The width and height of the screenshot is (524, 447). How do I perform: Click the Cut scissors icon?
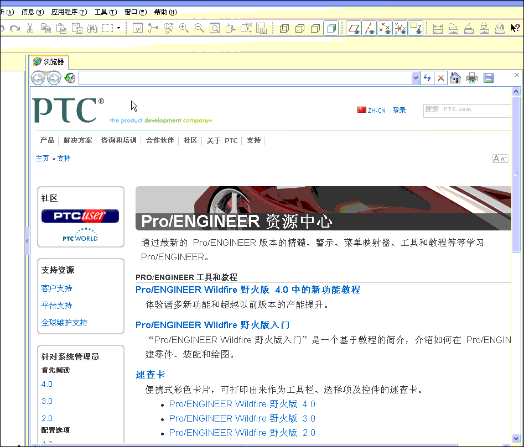30,28
